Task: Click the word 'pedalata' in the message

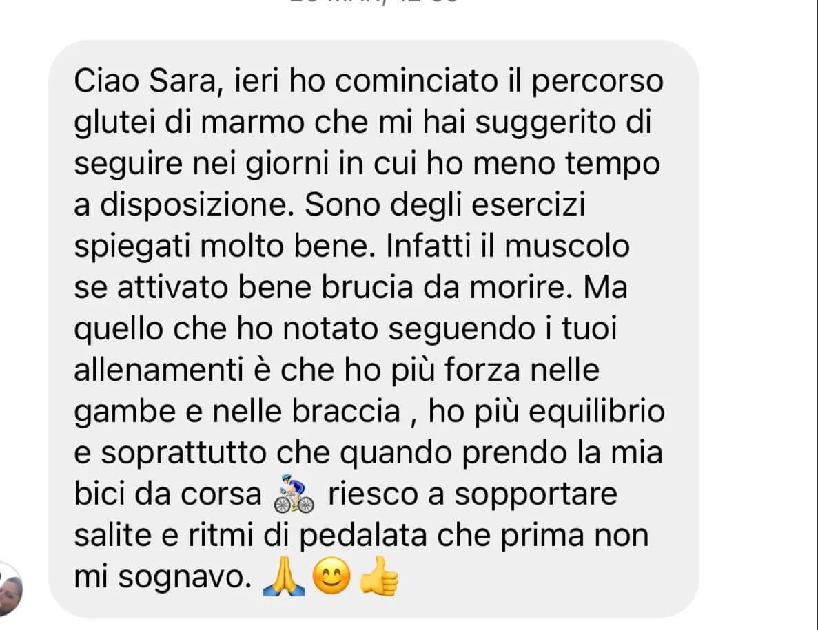Action: 364,536
